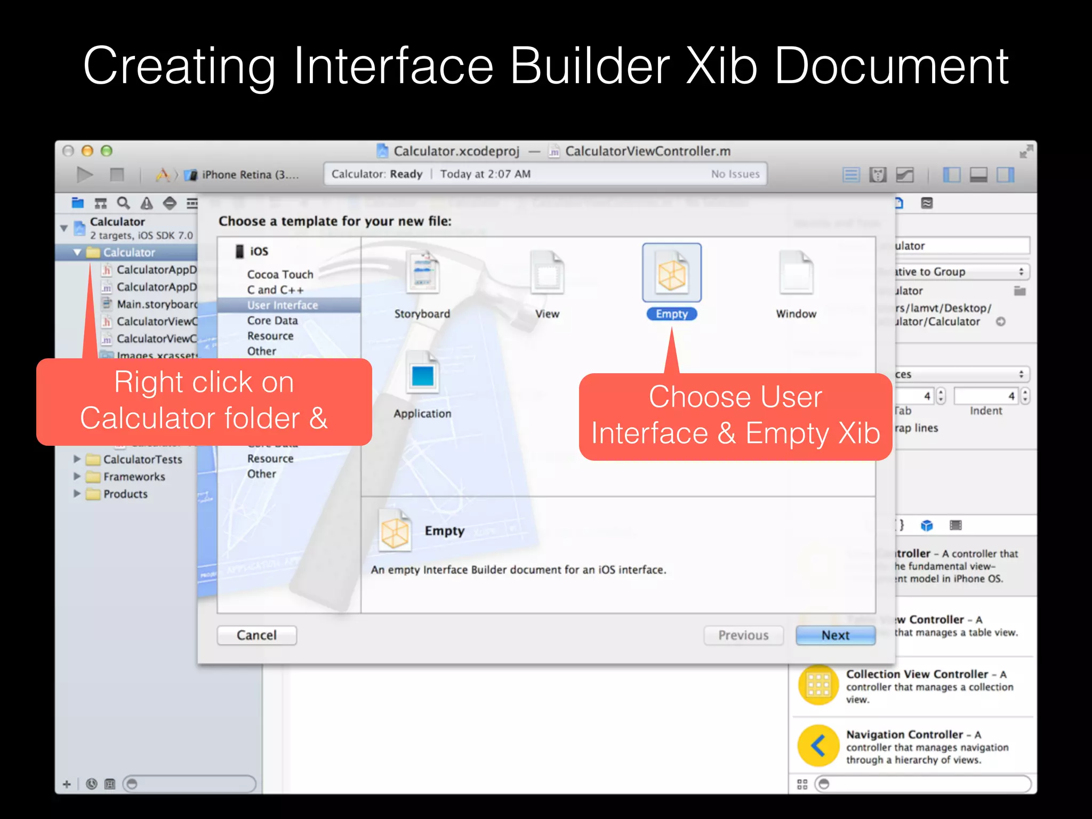Collapse the Calculator folder group
1092x819 pixels.
pyautogui.click(x=77, y=252)
